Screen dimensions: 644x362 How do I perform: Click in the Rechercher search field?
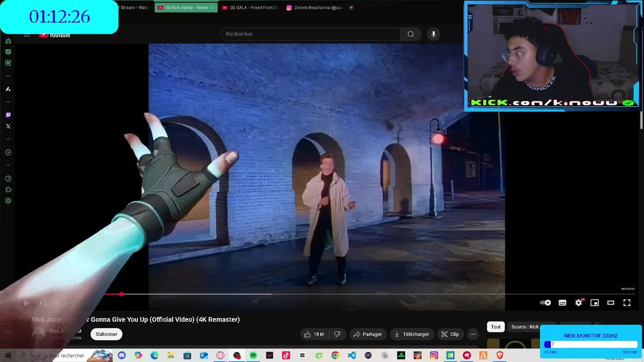point(310,34)
